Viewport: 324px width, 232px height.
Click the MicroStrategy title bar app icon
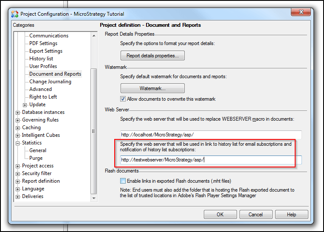(x=15, y=14)
